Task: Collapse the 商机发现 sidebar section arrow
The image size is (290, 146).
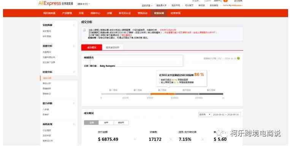Action: (74, 124)
